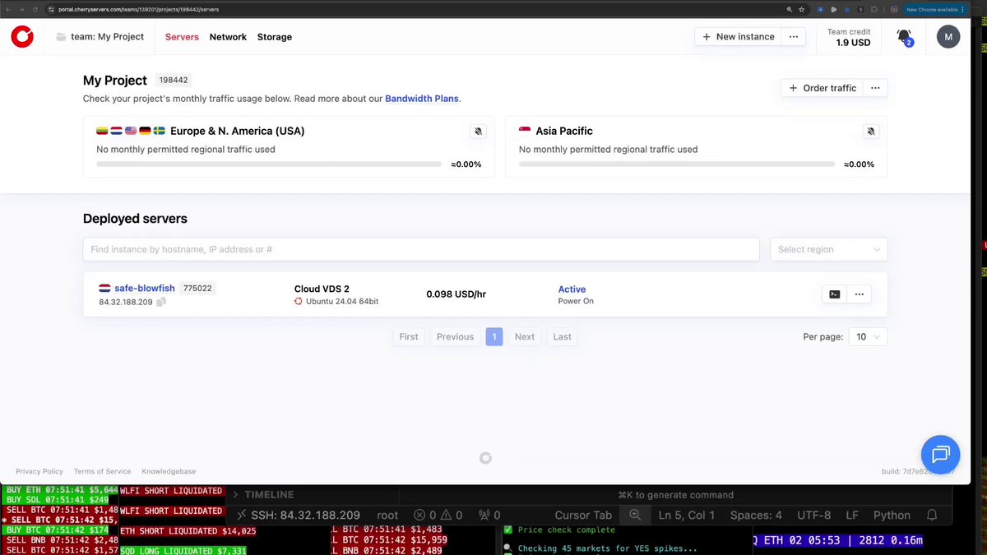The width and height of the screenshot is (987, 555).
Task: Jump to the Last page
Action: point(562,336)
